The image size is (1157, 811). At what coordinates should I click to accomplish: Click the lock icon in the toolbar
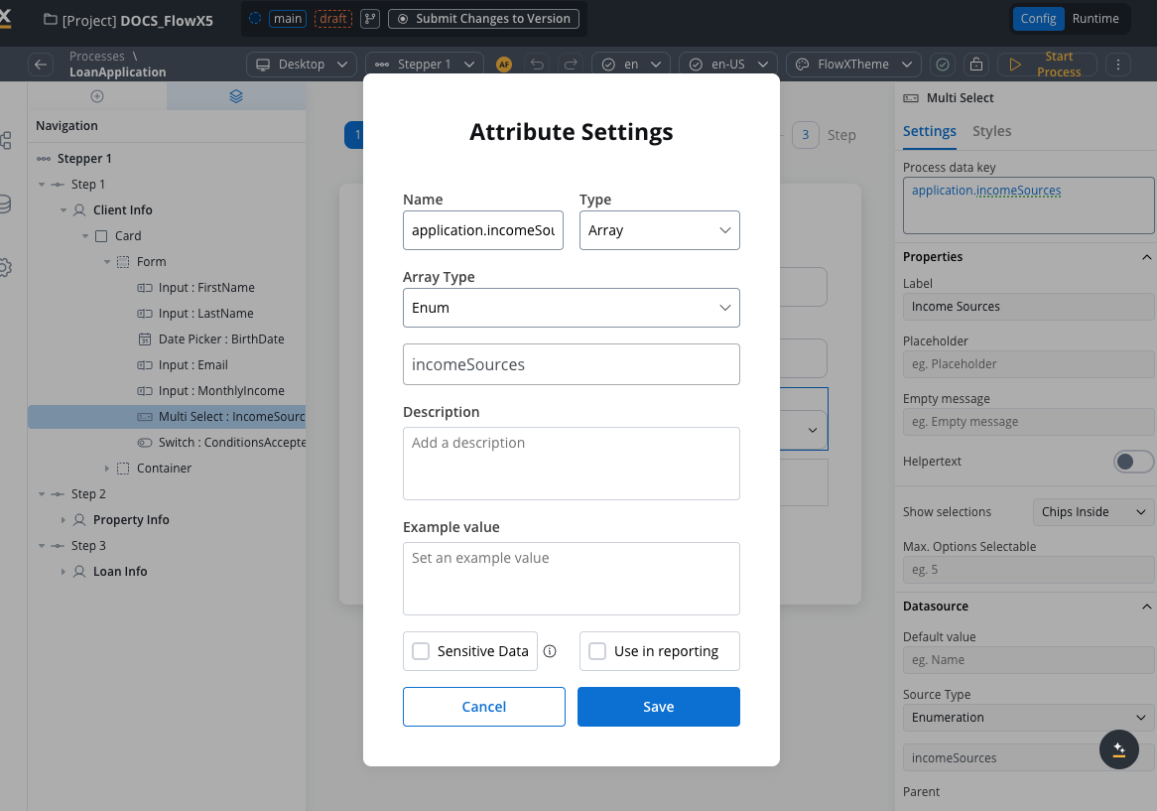(x=976, y=65)
